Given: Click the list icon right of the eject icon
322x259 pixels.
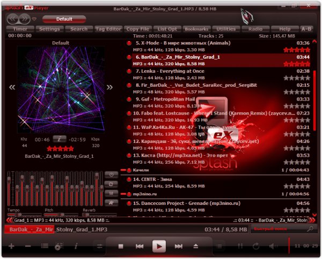Looking at the screenshot, I should click(219, 246).
